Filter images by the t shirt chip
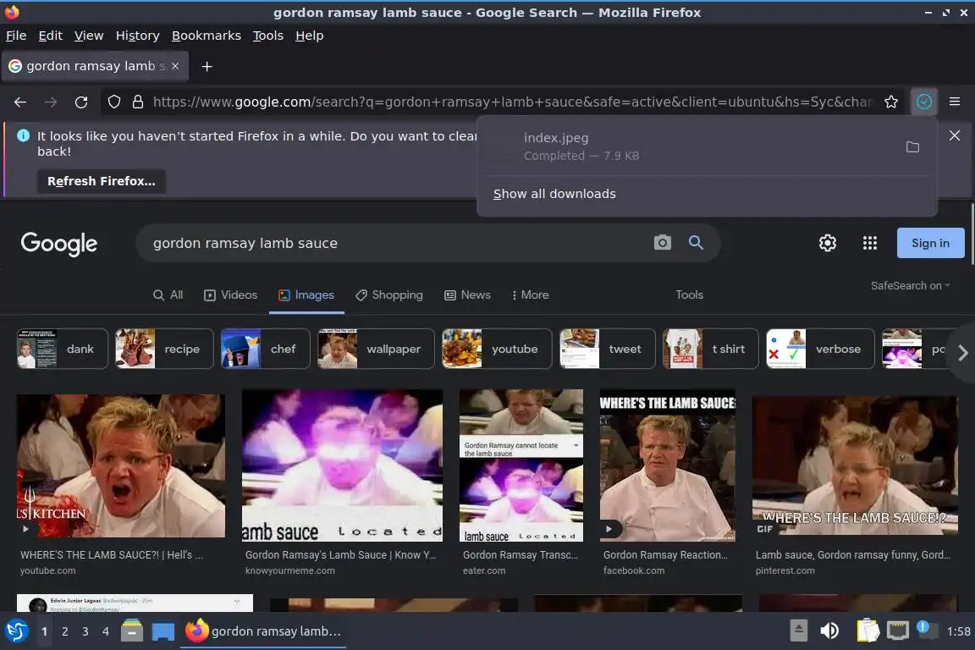 tap(711, 349)
